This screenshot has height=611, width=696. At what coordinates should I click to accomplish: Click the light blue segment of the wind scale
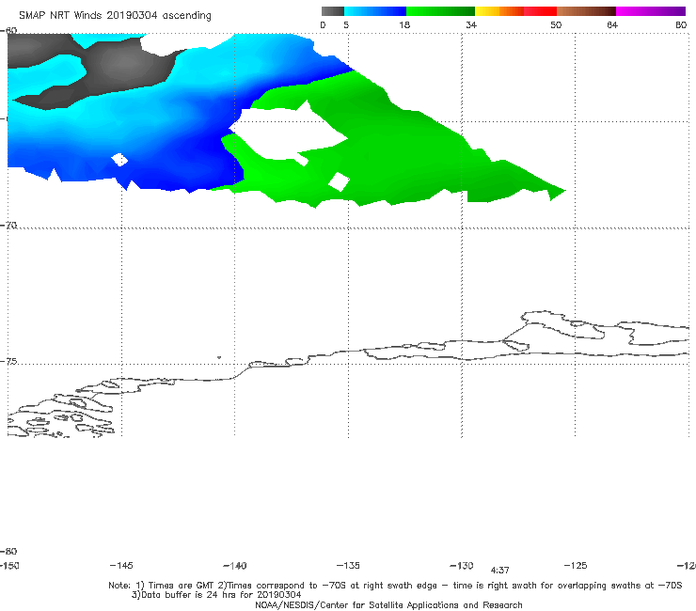coord(375,11)
